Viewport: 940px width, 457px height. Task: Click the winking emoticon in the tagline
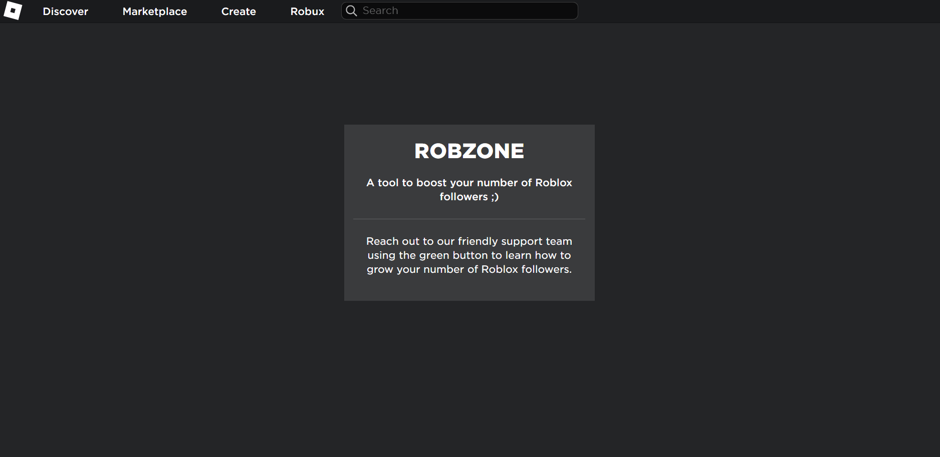click(x=495, y=197)
